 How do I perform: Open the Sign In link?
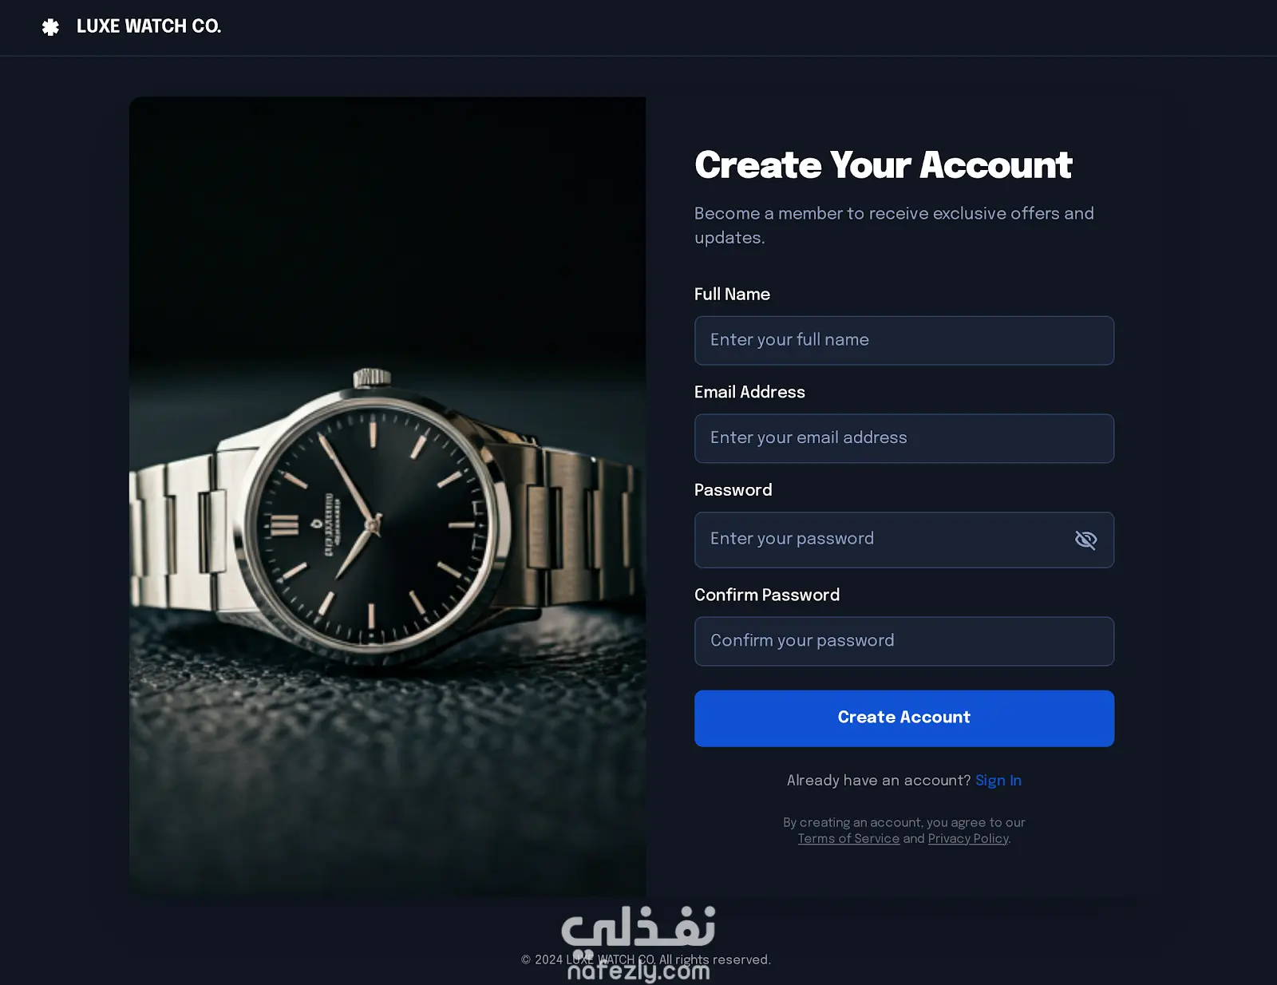point(998,781)
